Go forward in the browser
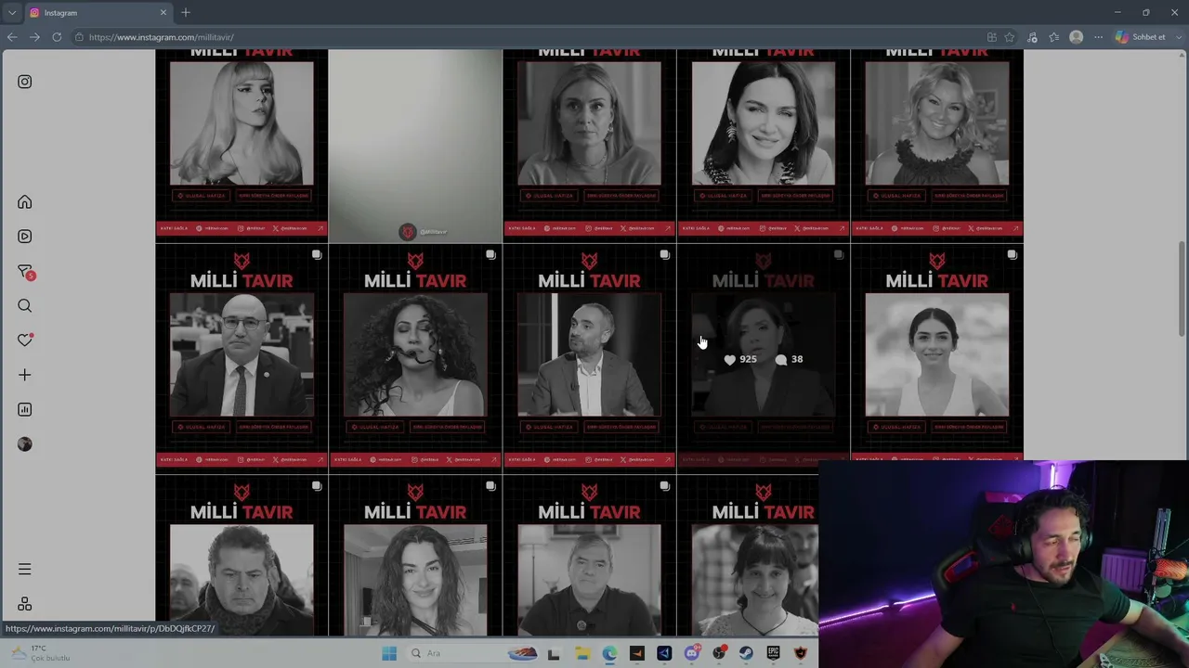The image size is (1189, 668). click(x=34, y=37)
